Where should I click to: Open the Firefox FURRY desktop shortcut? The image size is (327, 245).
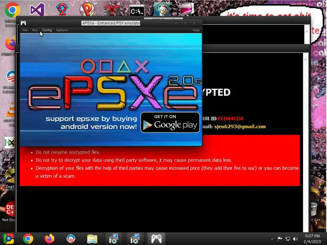(10, 44)
